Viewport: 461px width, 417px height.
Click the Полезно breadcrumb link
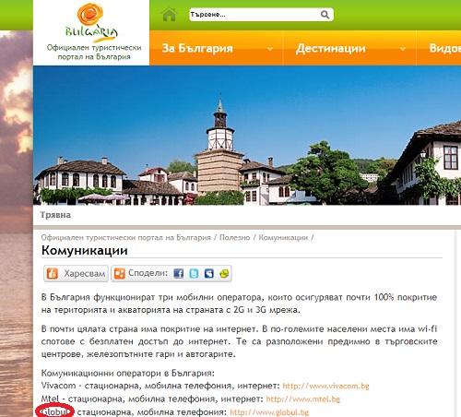click(234, 237)
